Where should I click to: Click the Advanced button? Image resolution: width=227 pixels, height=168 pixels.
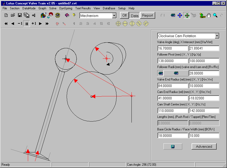tap(204, 146)
